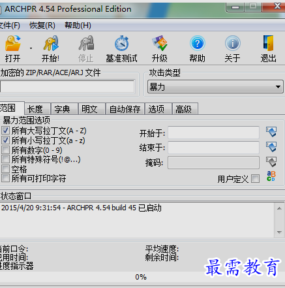Screen dimensions: 285x288
Task: Click the disabled 停止 stop icon
Action: pos(86,43)
